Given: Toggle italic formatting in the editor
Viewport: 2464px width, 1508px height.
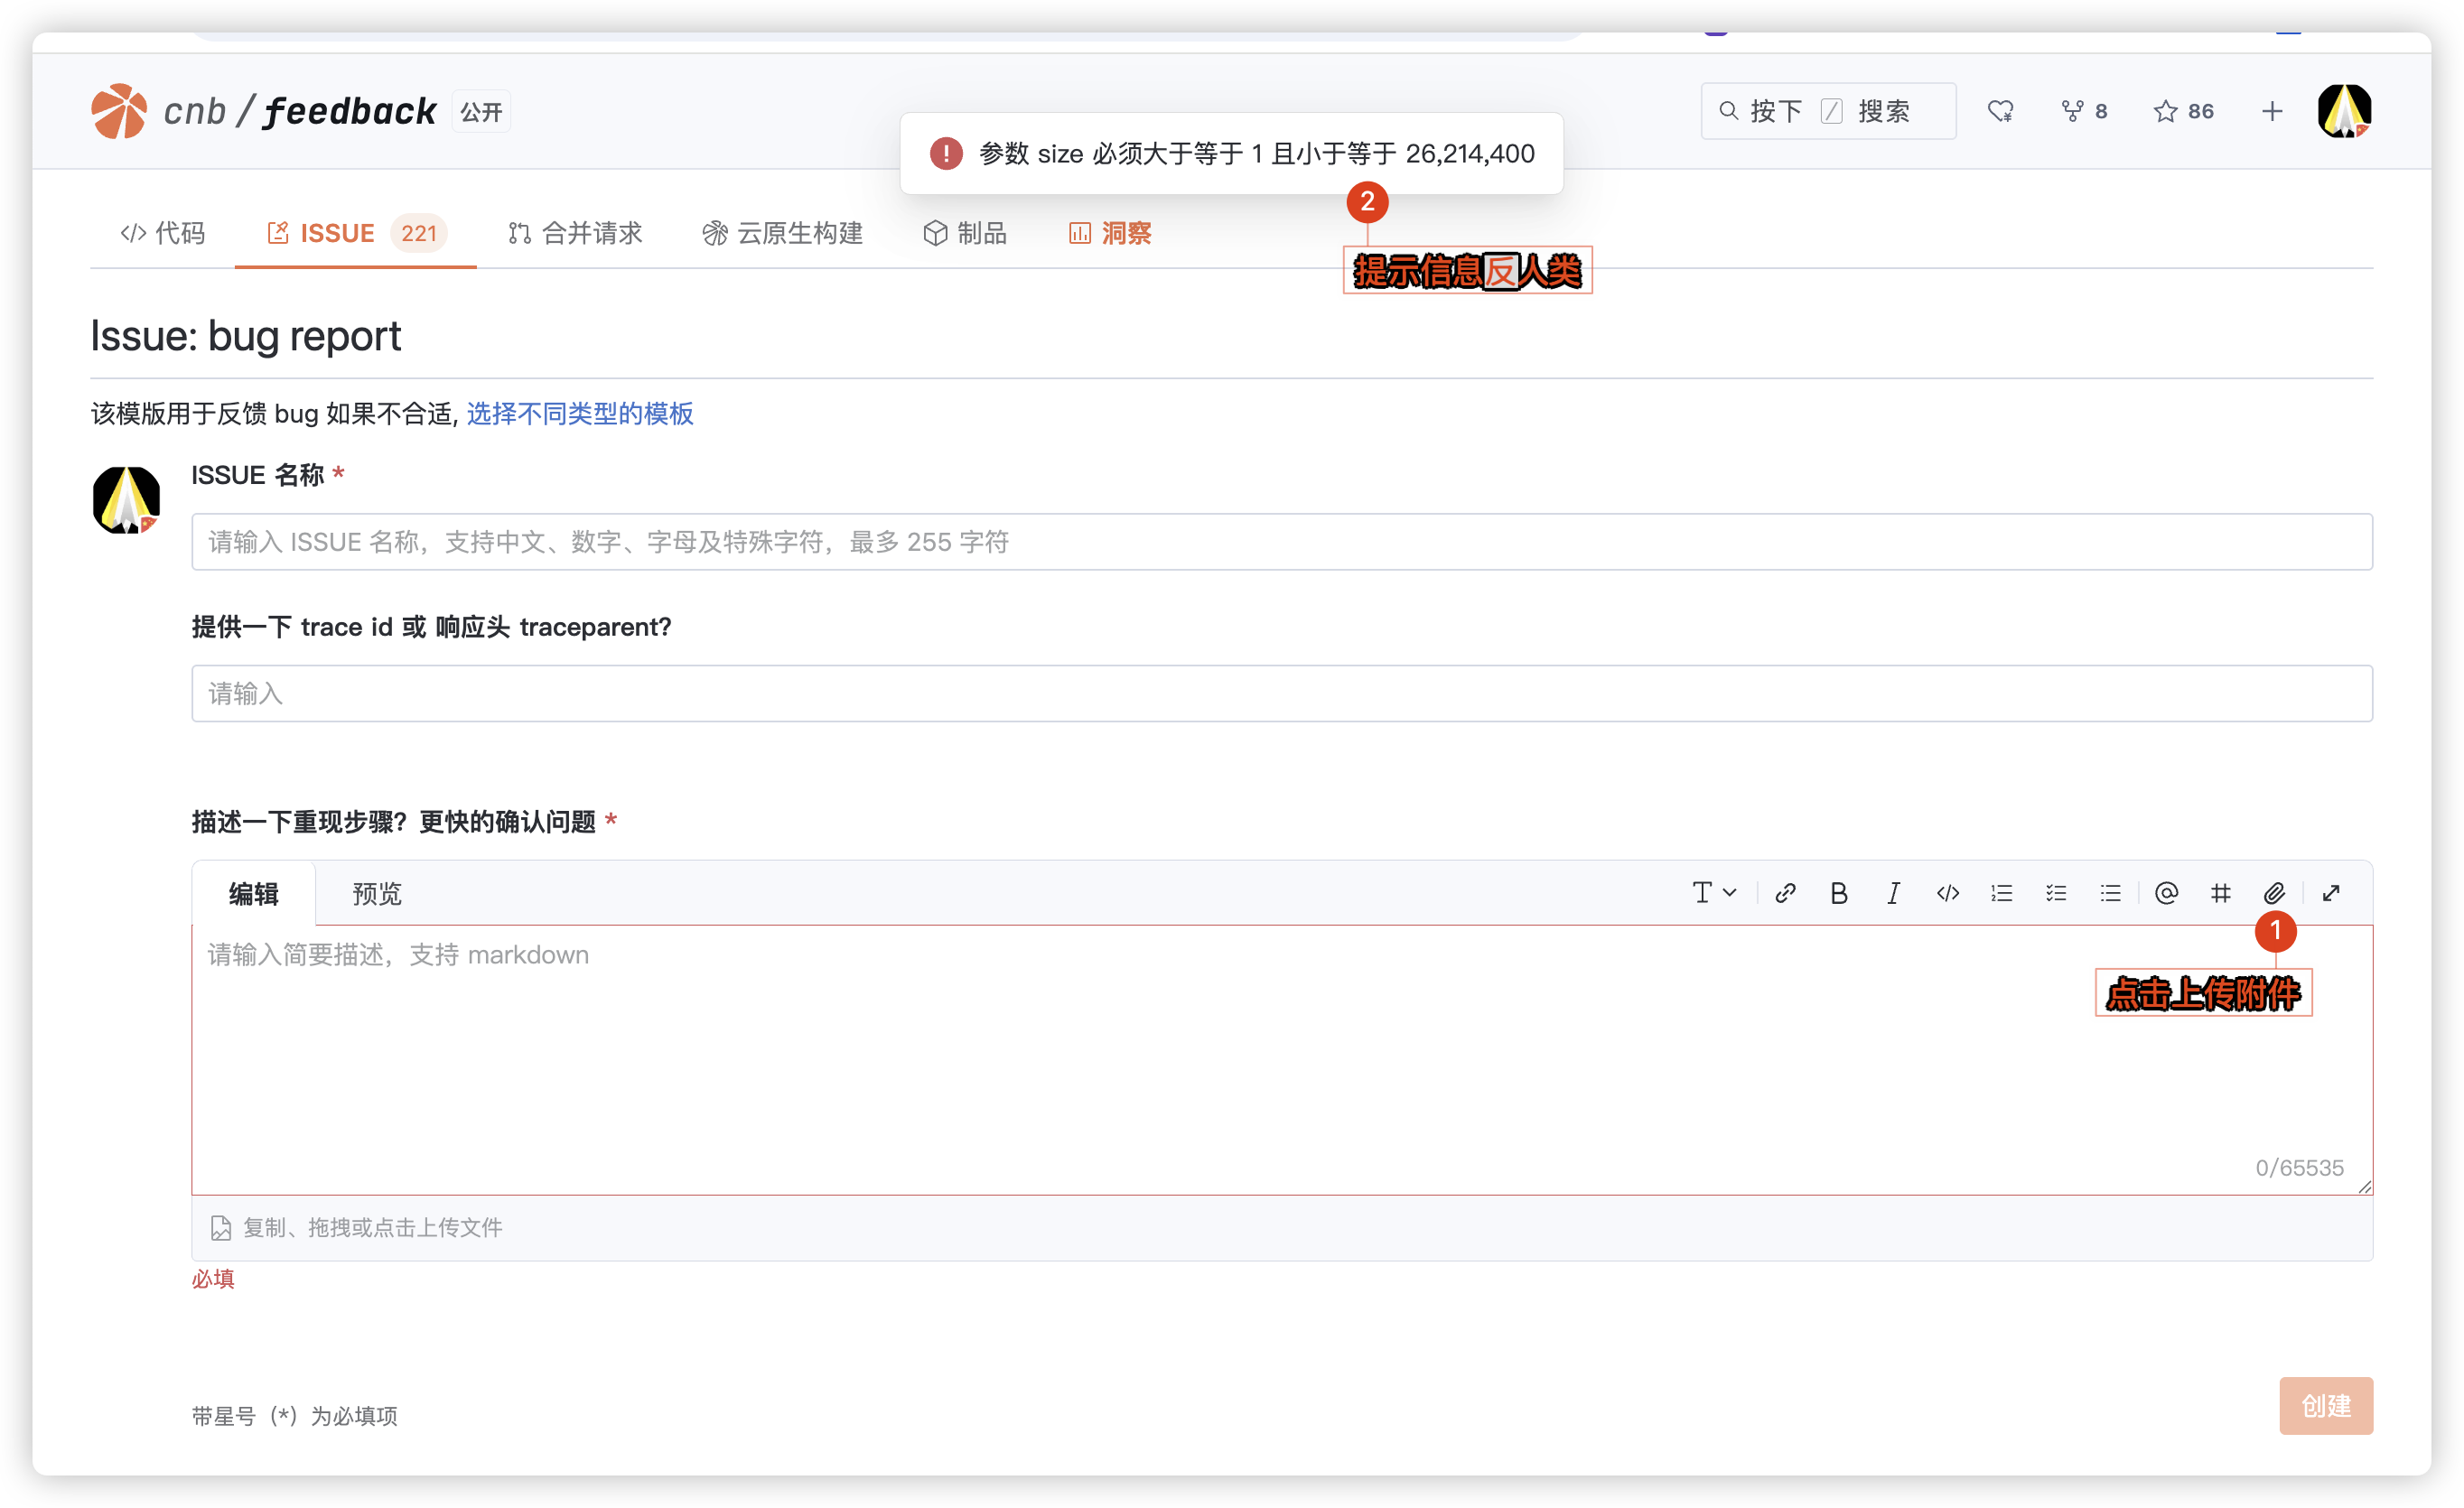Looking at the screenshot, I should (x=1894, y=893).
